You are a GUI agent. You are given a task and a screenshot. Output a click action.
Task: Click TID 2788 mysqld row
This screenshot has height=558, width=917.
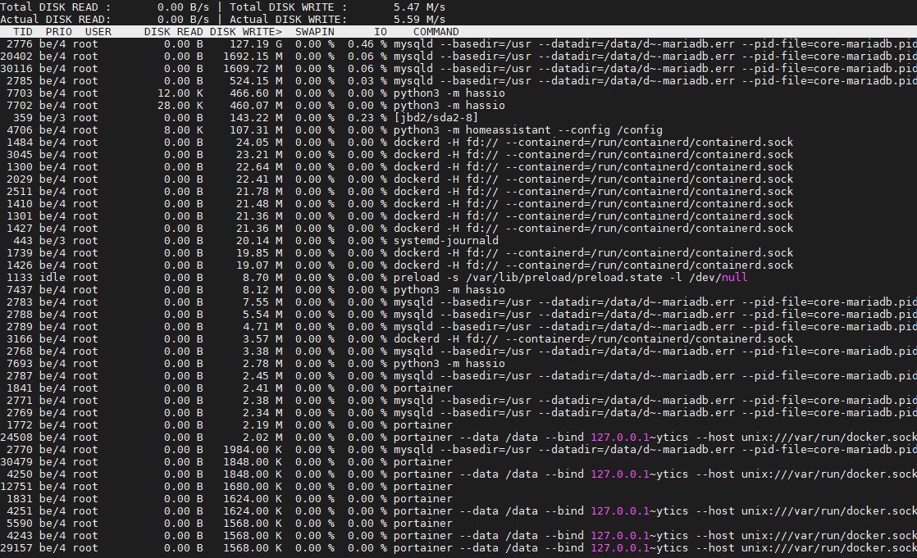458,314
